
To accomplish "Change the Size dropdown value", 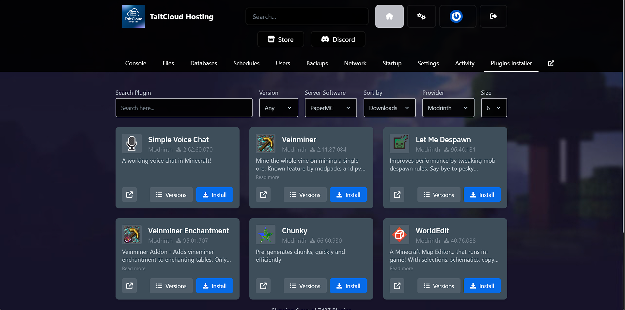I will click(x=493, y=108).
